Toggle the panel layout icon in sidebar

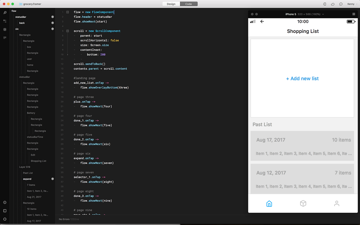[5, 211]
